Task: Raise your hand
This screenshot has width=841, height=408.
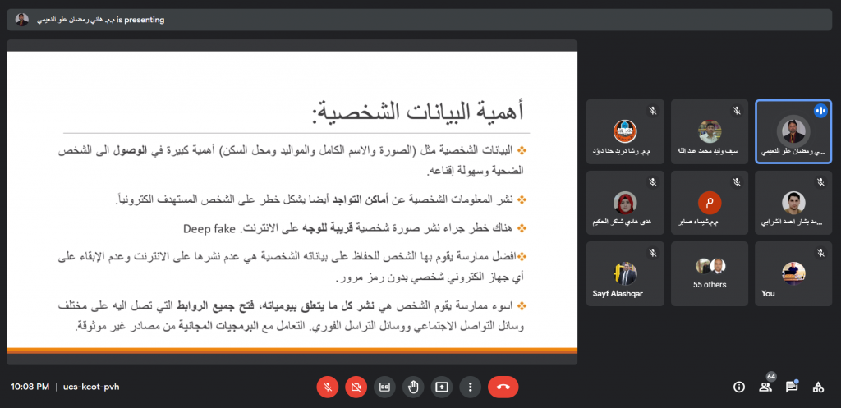Action: point(413,386)
